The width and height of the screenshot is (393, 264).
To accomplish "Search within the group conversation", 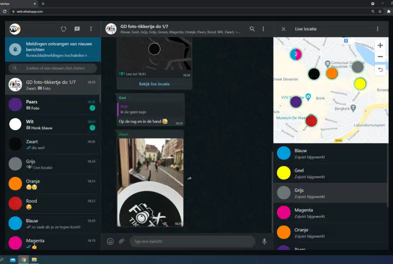I will (252, 29).
